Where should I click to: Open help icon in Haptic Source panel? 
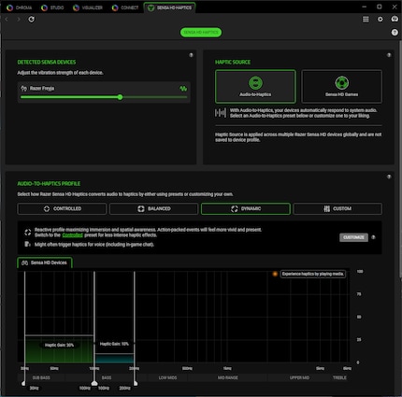point(389,55)
